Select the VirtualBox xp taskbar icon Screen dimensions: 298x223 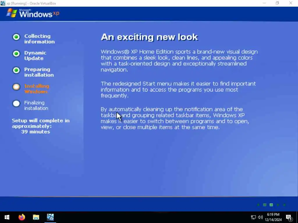click(50, 217)
